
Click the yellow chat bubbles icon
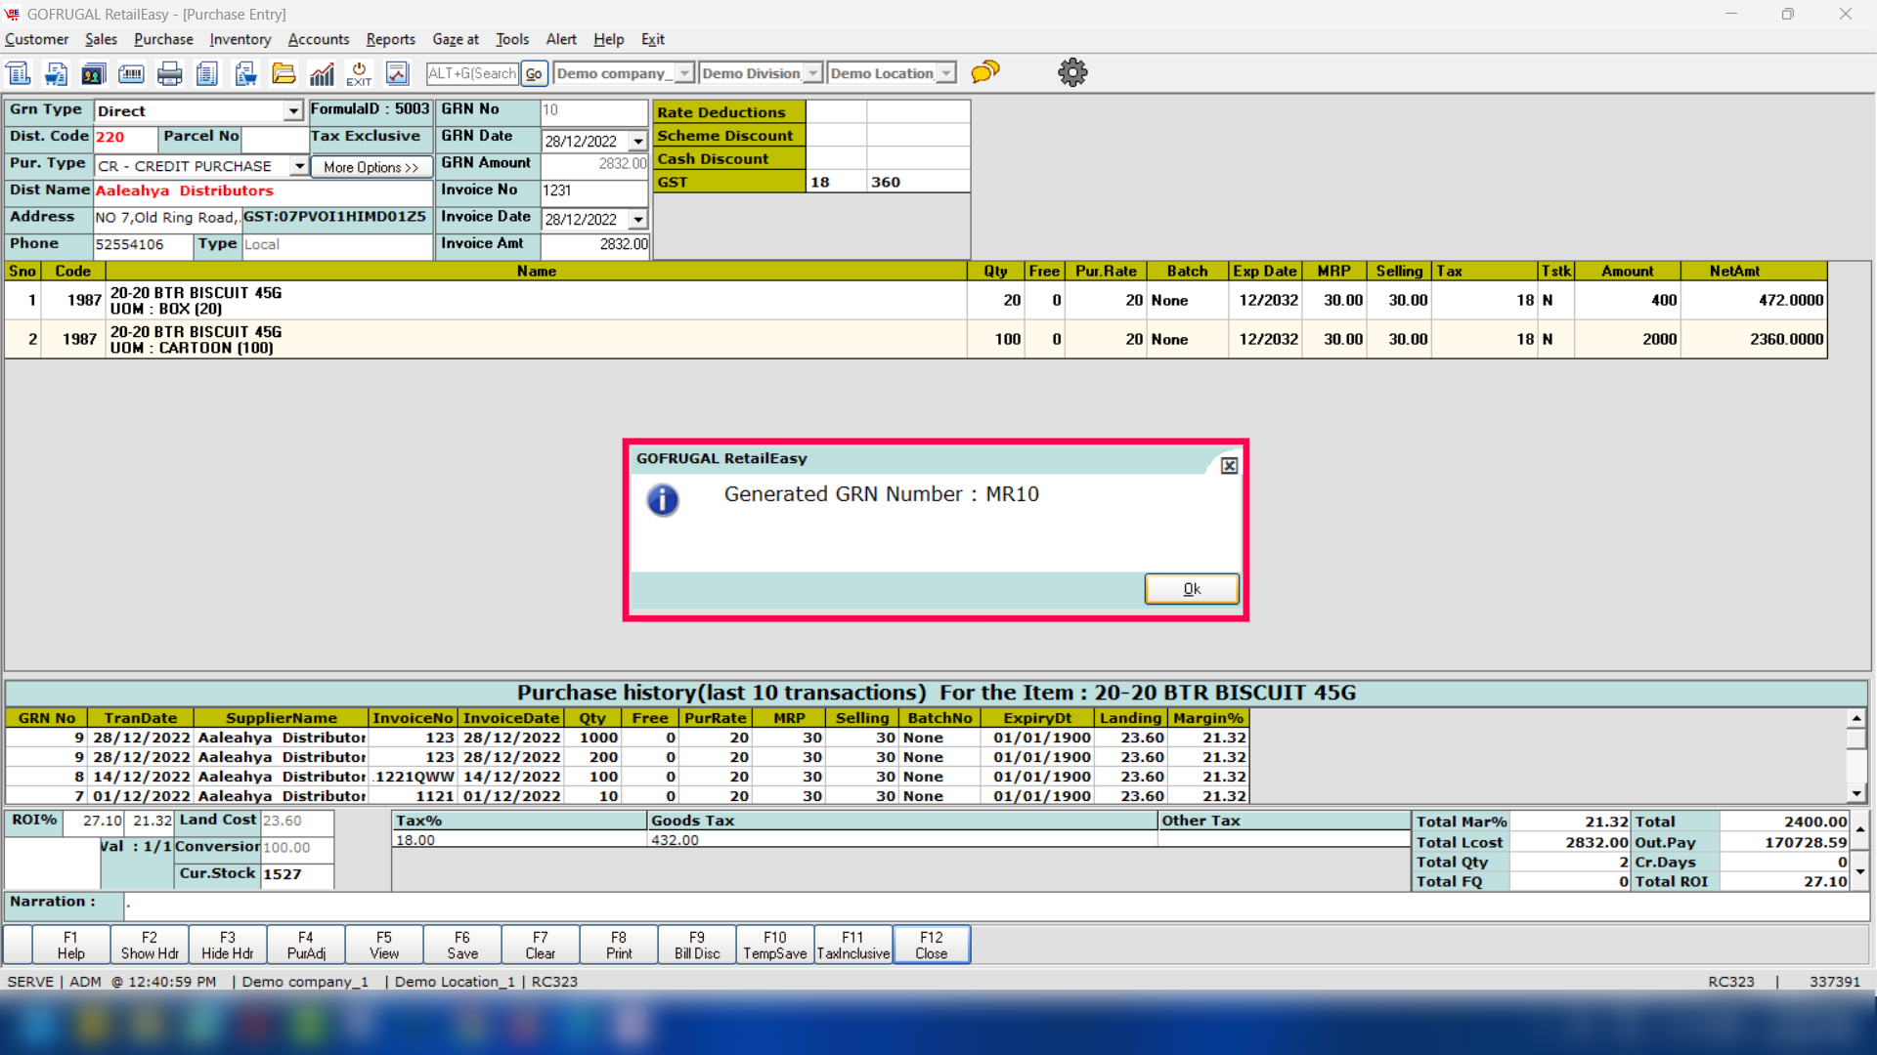point(985,72)
